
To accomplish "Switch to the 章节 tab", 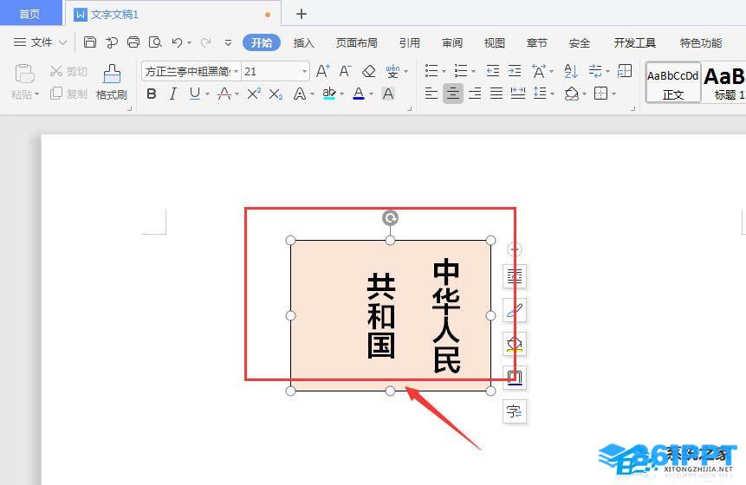I will [x=536, y=42].
